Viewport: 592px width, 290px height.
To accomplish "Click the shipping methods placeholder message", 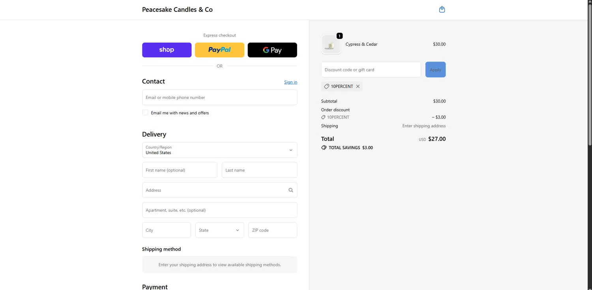I will pyautogui.click(x=220, y=265).
